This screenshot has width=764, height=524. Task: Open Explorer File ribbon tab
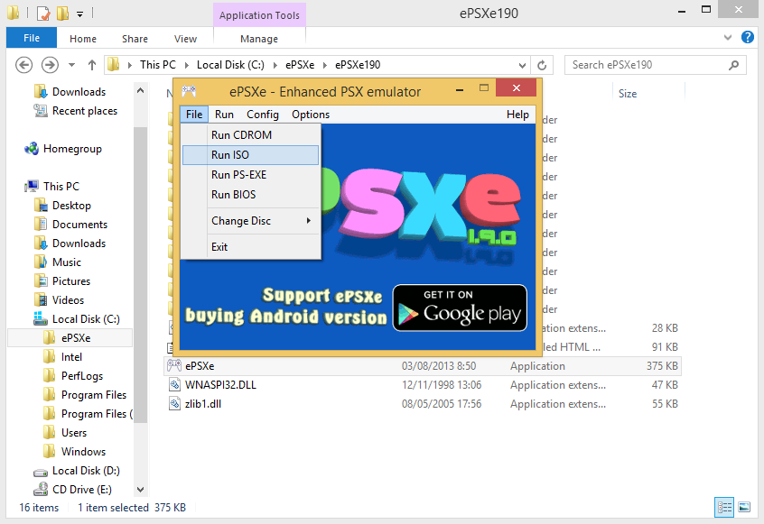(32, 38)
